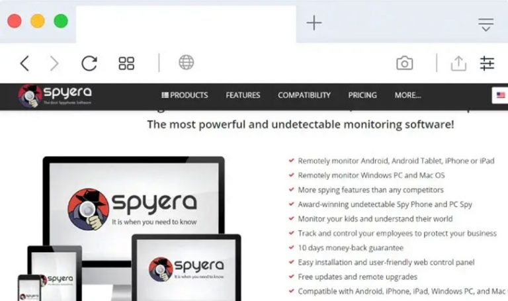Open the share upload icon
Screen dimensions: 508x301
click(x=458, y=64)
